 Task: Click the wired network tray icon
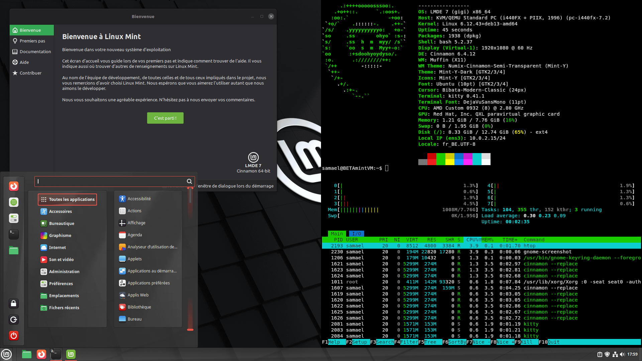tap(615, 354)
